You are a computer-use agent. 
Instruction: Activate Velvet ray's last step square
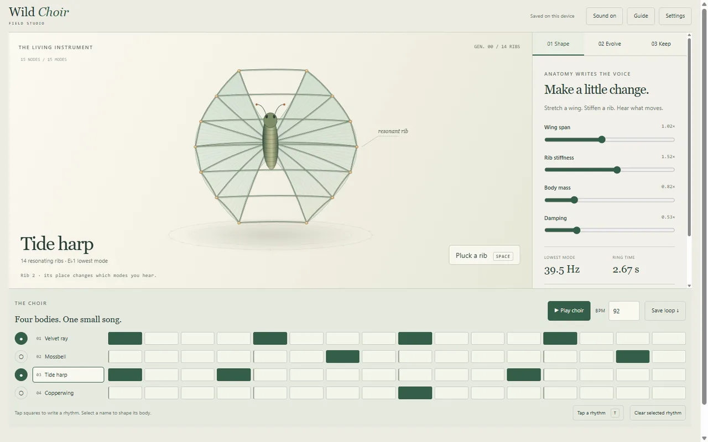click(x=669, y=338)
